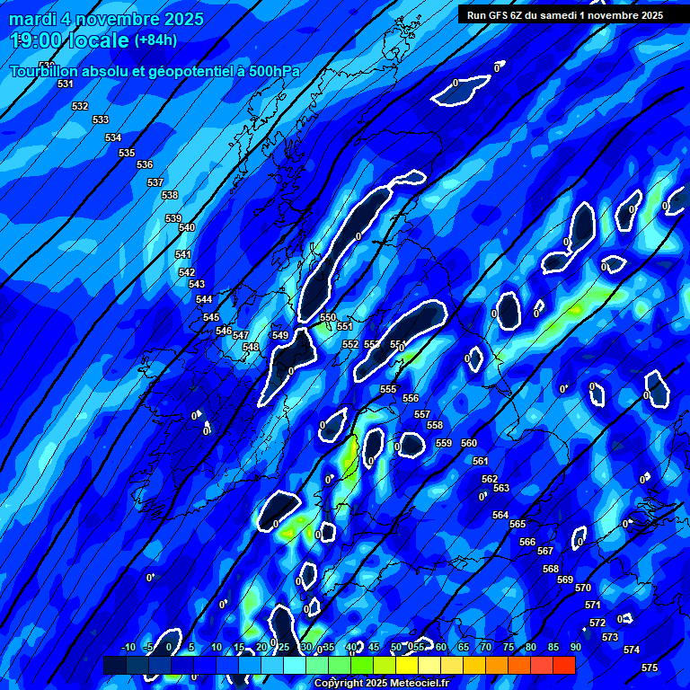Select the orange legend swatch near 75
Image resolution: width=690 pixels, height=690 pixels.
pyautogui.click(x=518, y=666)
